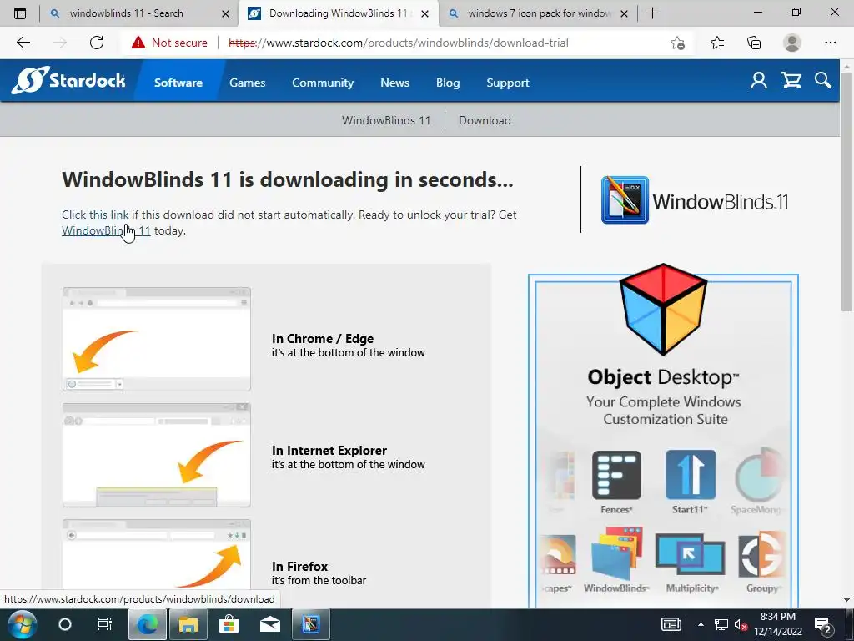The height and width of the screenshot is (641, 854).
Task: Open the Games menu
Action: coord(247,83)
